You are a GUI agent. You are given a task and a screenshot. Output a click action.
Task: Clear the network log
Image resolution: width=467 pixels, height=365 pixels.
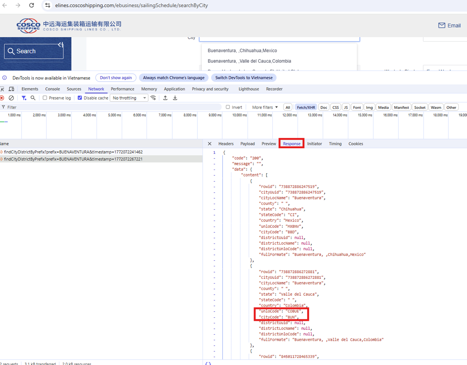[x=11, y=98]
